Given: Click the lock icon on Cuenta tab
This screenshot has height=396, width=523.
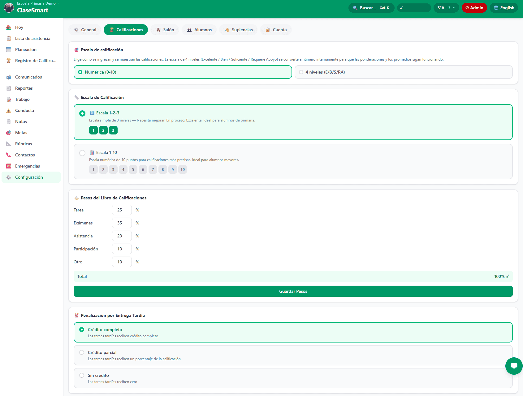Looking at the screenshot, I should 268,30.
